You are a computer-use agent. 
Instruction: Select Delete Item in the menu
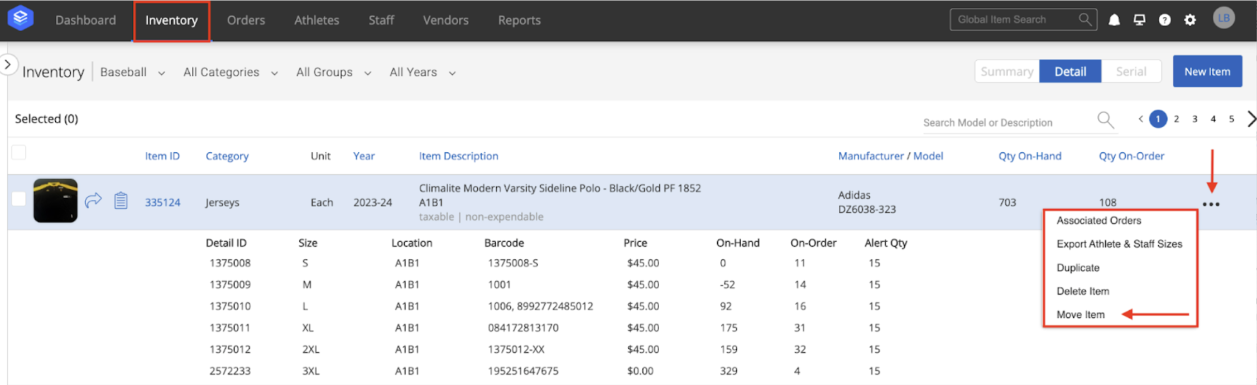1082,291
